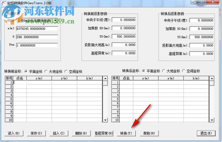This screenshot has width=222, height=142.
Task: Close the GeoTrans window
Action: (x=213, y=2)
